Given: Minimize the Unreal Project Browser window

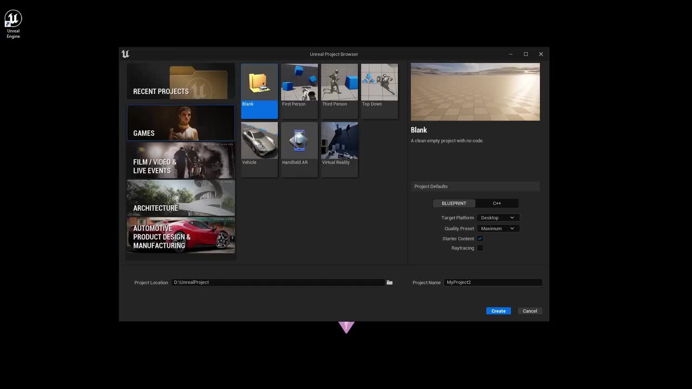Looking at the screenshot, I should (x=511, y=54).
